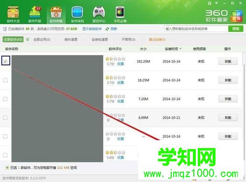Switch to 不常用(3) tab

128,39
